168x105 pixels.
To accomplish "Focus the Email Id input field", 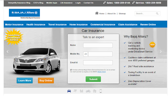I will pos(98,62).
